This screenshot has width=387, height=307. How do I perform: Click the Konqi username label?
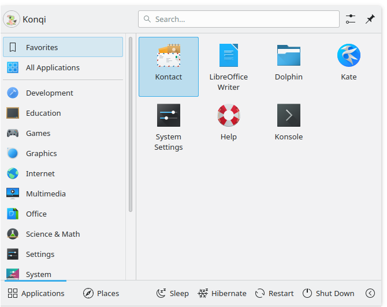[x=34, y=19]
